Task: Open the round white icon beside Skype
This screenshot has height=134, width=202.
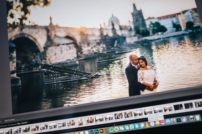Action: (x=142, y=125)
